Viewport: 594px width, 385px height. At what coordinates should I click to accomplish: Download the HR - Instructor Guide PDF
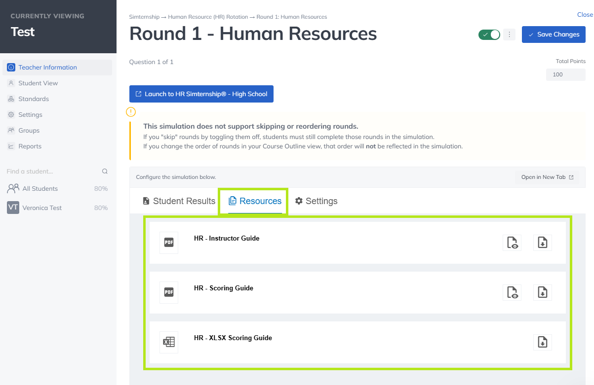pyautogui.click(x=542, y=243)
